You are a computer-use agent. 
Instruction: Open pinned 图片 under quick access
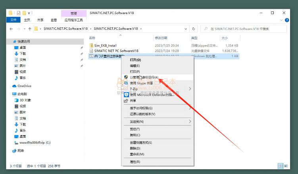23,66
